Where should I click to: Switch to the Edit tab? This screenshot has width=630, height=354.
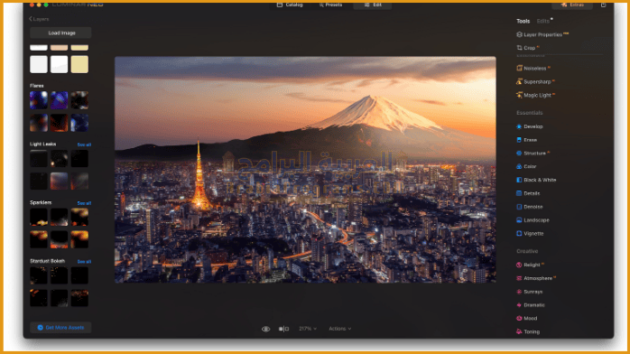coord(373,5)
